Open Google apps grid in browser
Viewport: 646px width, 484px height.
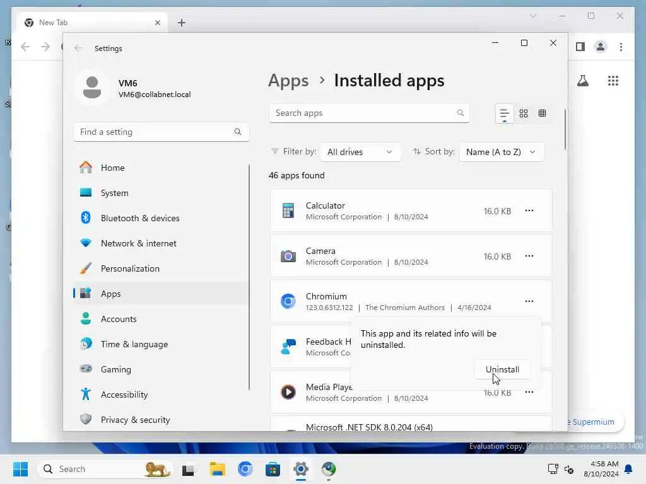[x=613, y=81]
